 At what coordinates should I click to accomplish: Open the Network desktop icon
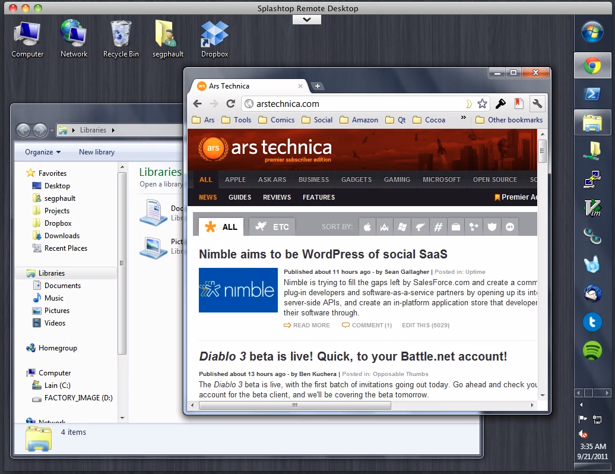pos(74,39)
